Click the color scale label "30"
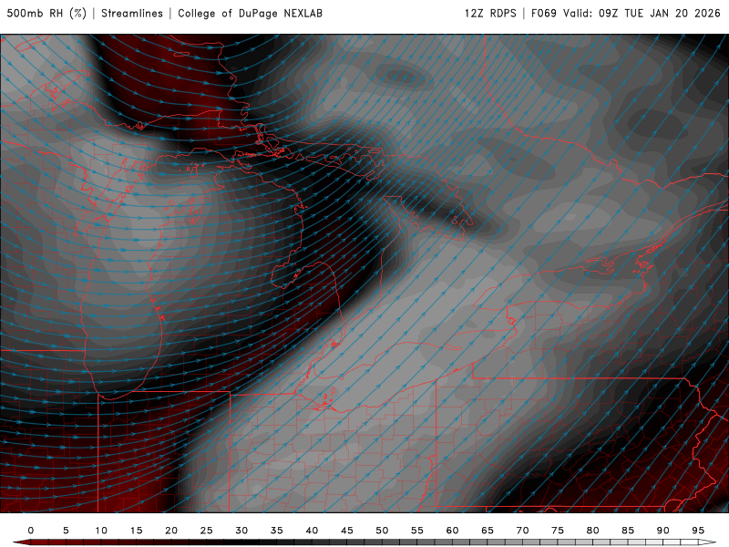Image resolution: width=729 pixels, height=547 pixels. [241, 531]
